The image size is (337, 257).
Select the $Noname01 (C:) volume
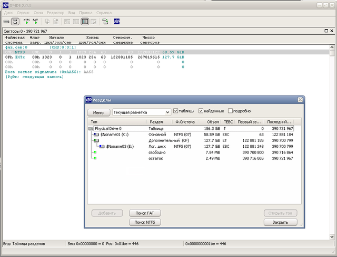tap(114, 134)
